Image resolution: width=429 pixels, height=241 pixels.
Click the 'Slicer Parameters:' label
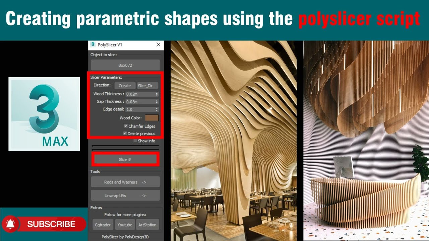coord(106,77)
